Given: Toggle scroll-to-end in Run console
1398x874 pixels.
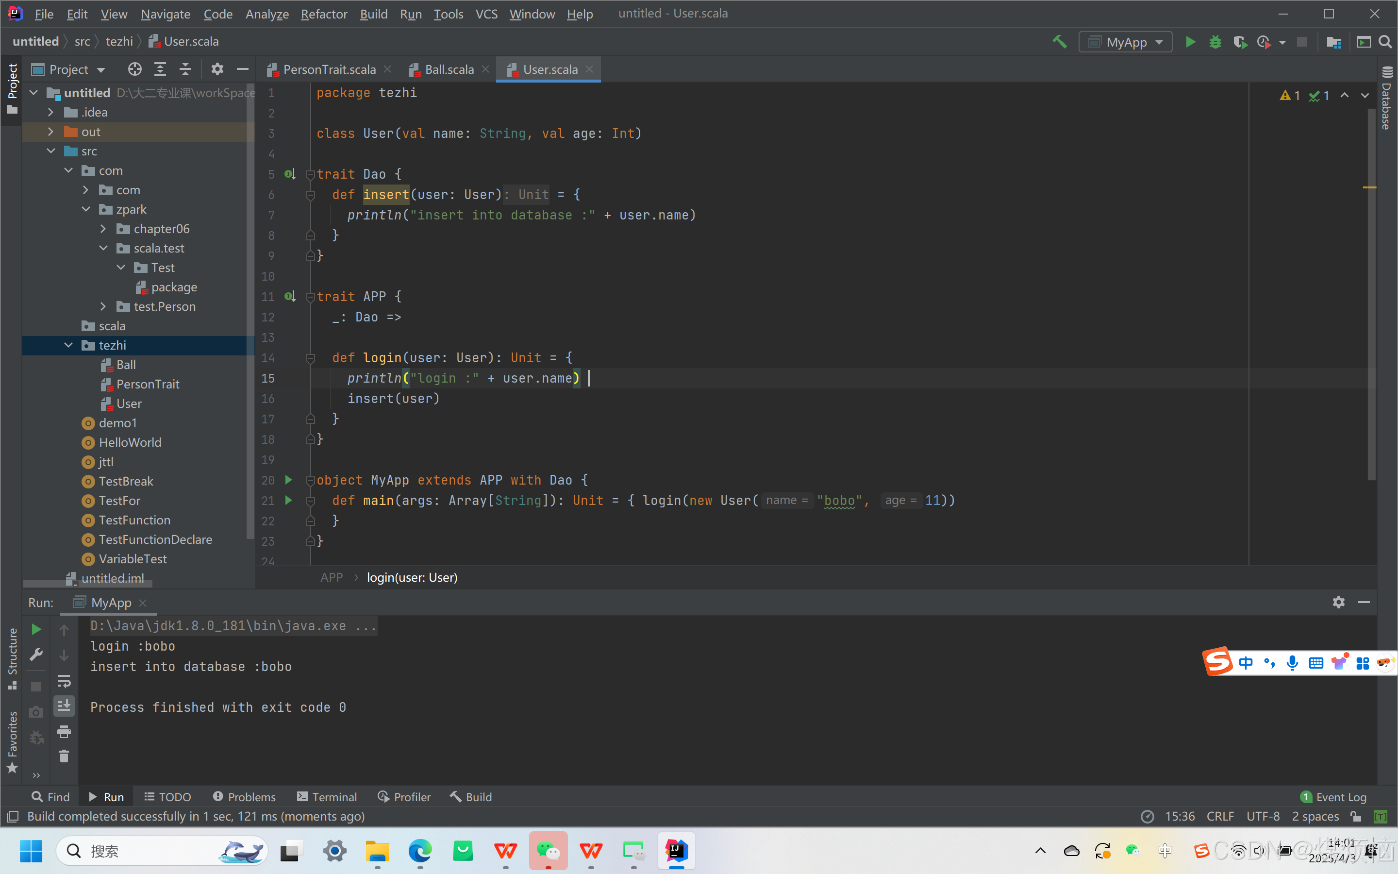Looking at the screenshot, I should (64, 706).
